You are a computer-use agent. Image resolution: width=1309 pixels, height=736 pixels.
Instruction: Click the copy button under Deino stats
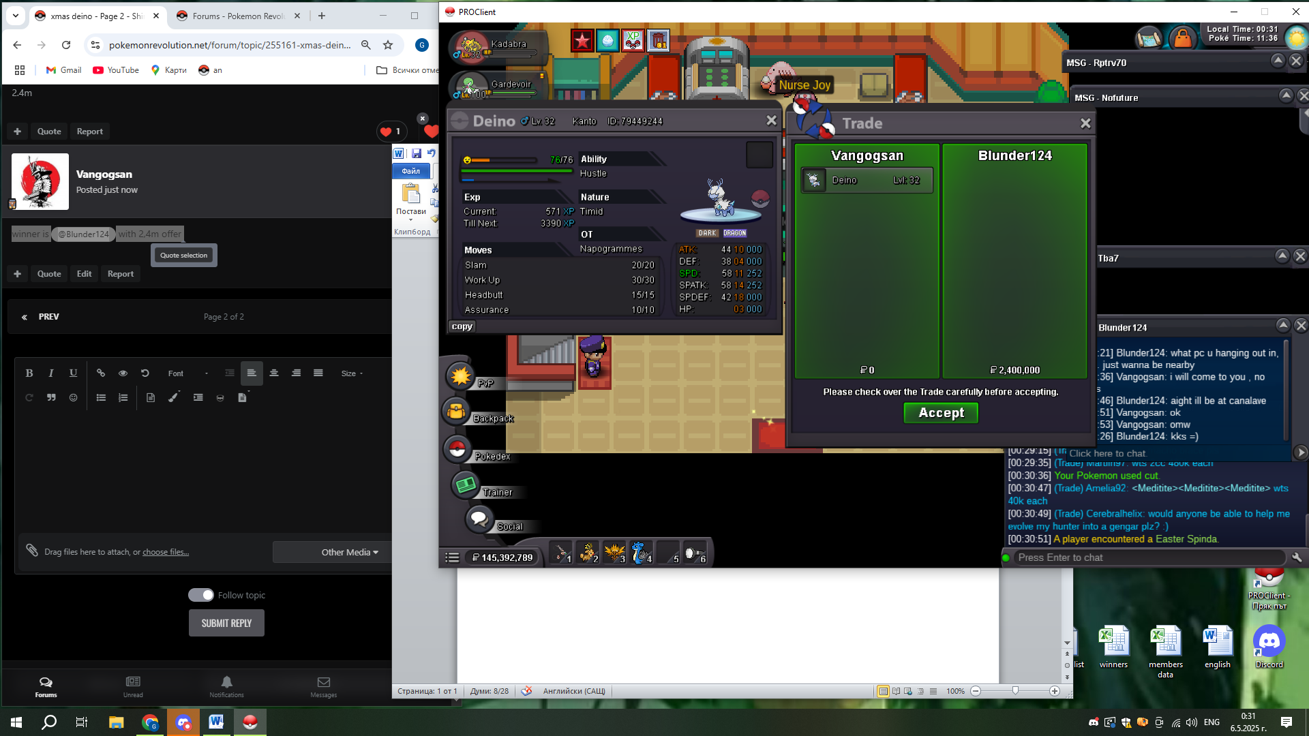click(x=462, y=326)
